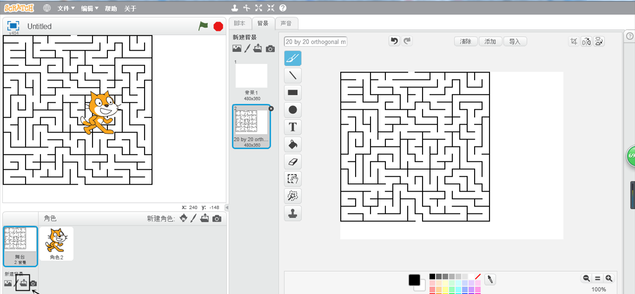Screen dimensions: 635x294
Task: Select the Rectangle tool
Action: pyautogui.click(x=293, y=93)
